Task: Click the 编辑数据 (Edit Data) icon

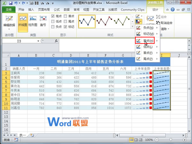Action: pos(9,21)
